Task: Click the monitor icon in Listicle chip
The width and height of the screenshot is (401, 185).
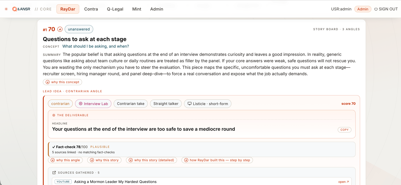Action: [x=189, y=104]
